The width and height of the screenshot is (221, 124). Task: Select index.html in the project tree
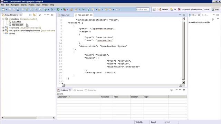16,22
